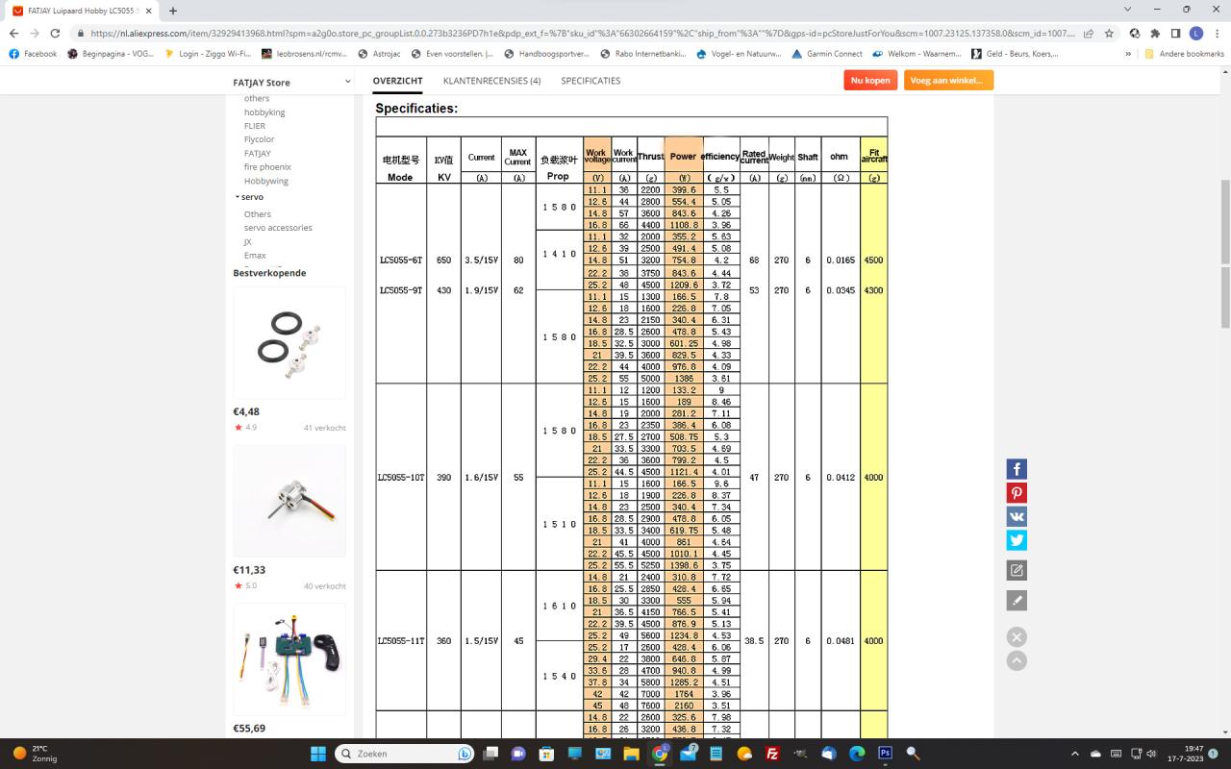Viewport: 1231px width, 769px height.
Task: Open Chrome's three-dot menu
Action: [x=1217, y=33]
